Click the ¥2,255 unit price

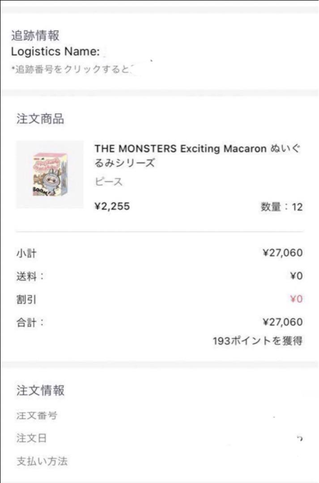point(112,206)
